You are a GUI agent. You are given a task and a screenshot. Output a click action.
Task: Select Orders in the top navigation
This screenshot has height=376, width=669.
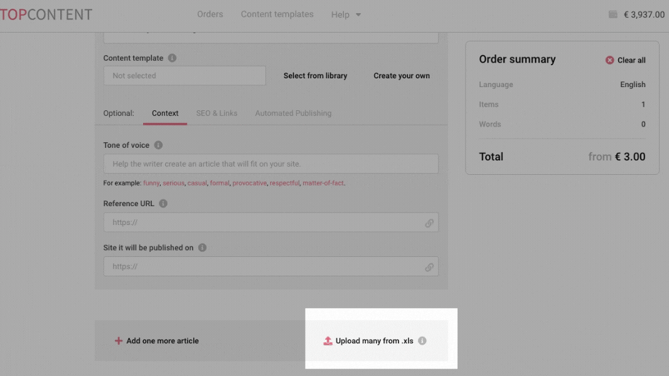point(210,14)
